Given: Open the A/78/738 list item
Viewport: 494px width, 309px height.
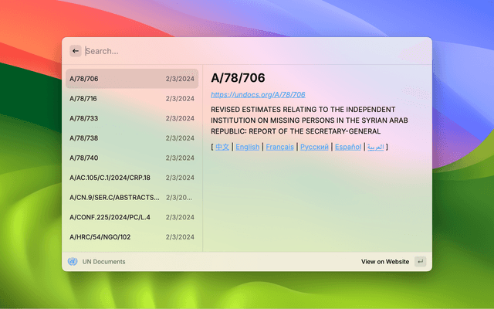Looking at the screenshot, I should click(131, 138).
